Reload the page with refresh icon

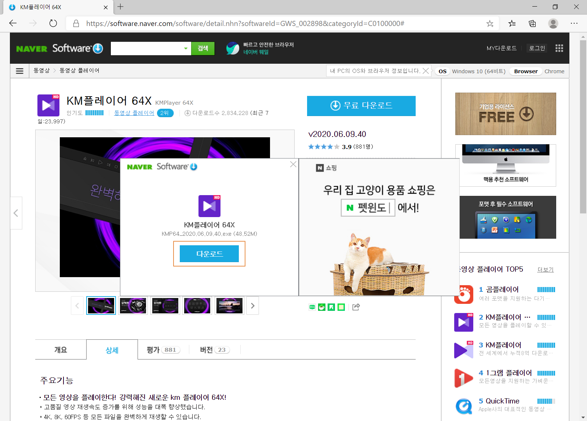(53, 23)
